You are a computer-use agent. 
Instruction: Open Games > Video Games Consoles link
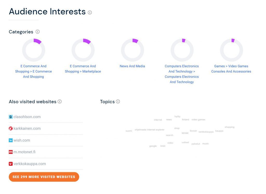[x=231, y=69]
